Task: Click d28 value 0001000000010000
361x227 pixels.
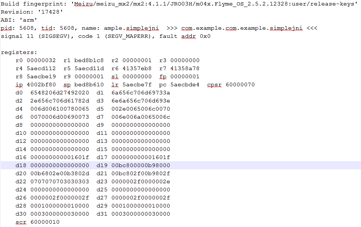Action: (x=60, y=206)
